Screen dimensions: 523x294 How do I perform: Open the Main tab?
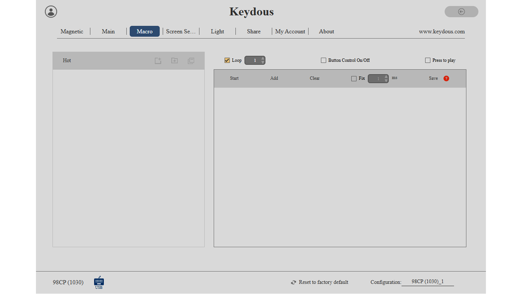coord(108,31)
